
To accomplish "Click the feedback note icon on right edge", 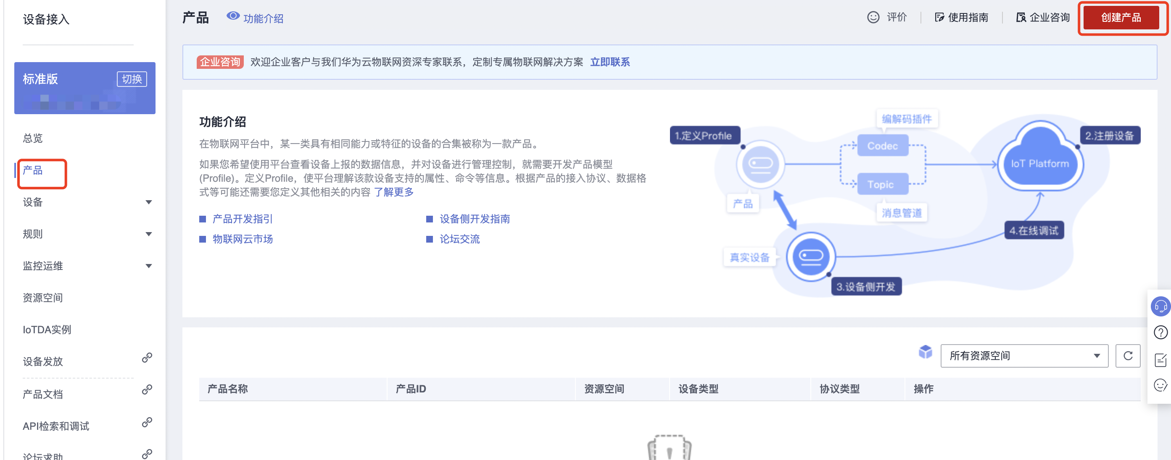I will [x=1160, y=359].
